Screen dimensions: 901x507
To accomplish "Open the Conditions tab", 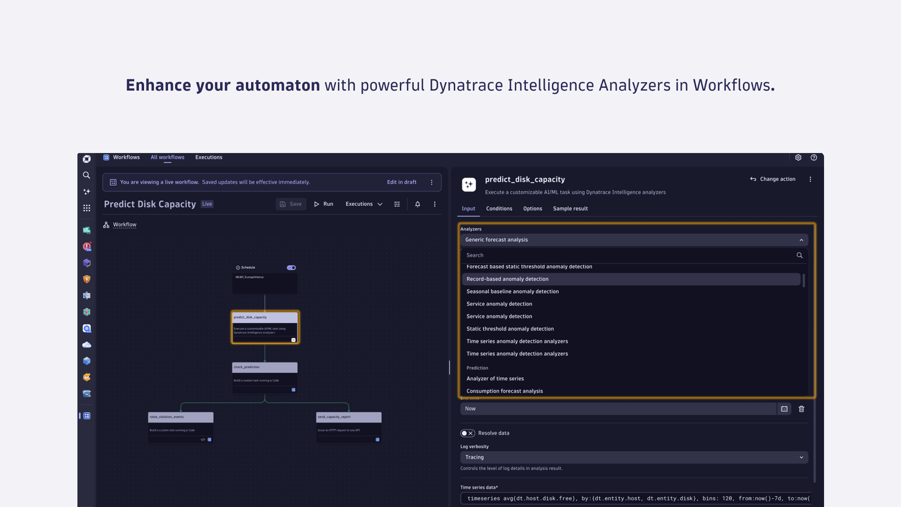I will pos(499,208).
